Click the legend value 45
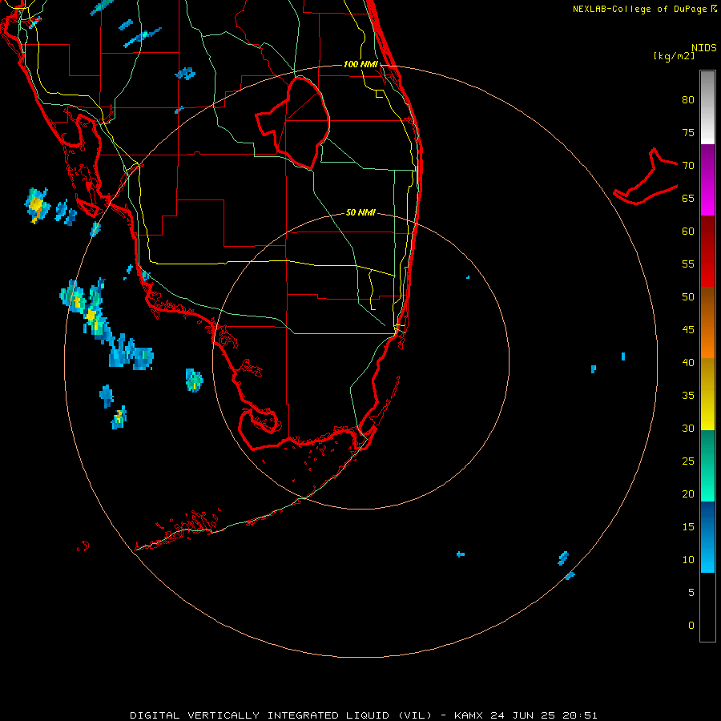721x721 pixels. (688, 330)
